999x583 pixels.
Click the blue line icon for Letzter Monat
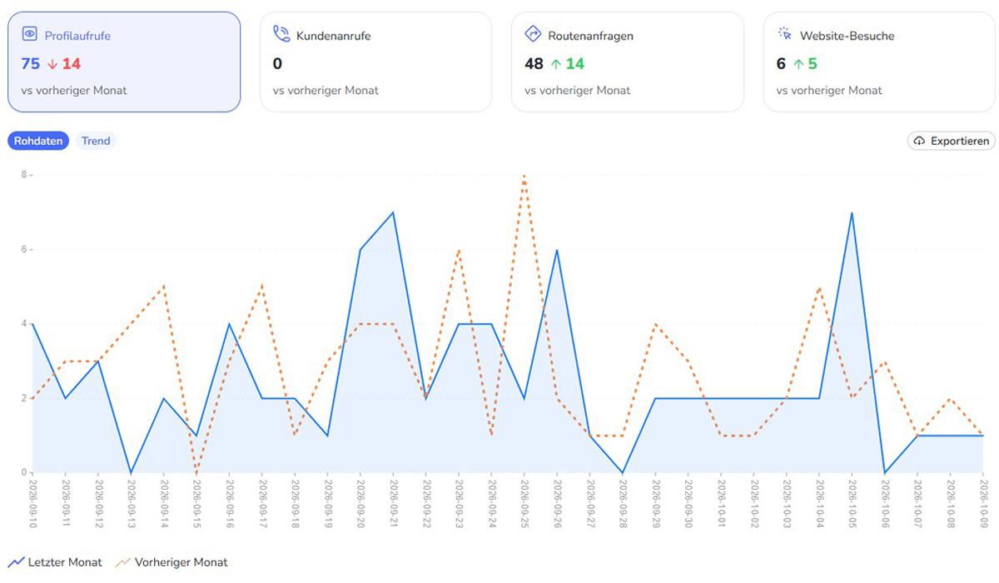click(16, 562)
